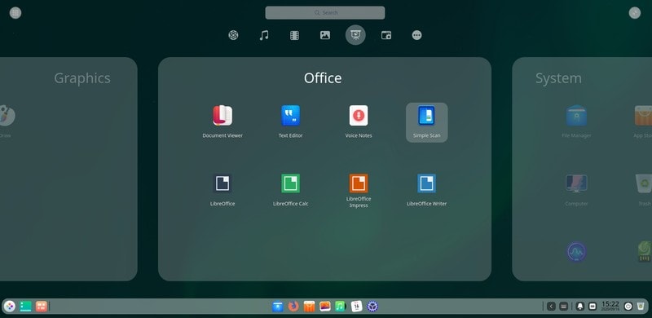The height and width of the screenshot is (318, 652).
Task: Open Music player from dock
Action: pyautogui.click(x=341, y=307)
